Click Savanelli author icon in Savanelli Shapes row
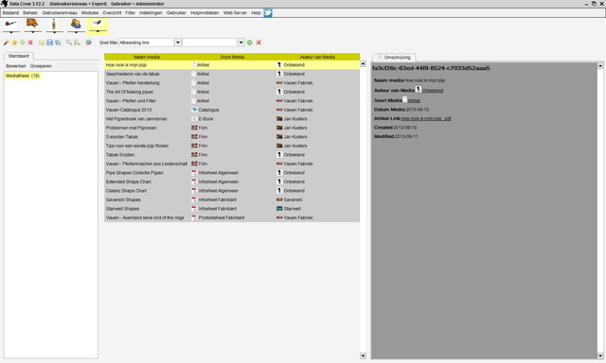 click(x=279, y=199)
